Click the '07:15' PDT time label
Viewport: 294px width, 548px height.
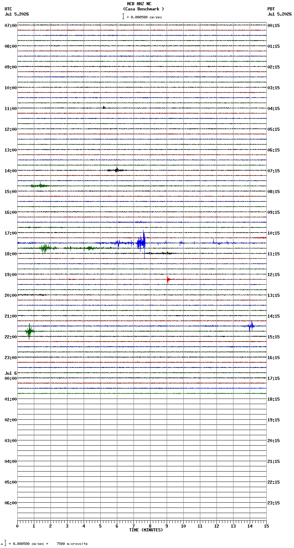coord(274,171)
